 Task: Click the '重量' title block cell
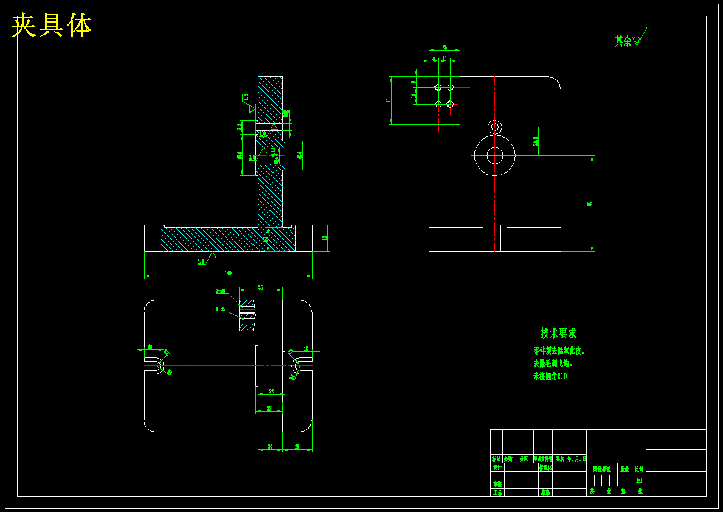coord(624,469)
